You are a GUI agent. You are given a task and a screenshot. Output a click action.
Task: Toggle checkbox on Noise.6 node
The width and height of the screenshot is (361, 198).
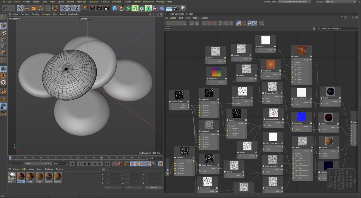(x=232, y=55)
